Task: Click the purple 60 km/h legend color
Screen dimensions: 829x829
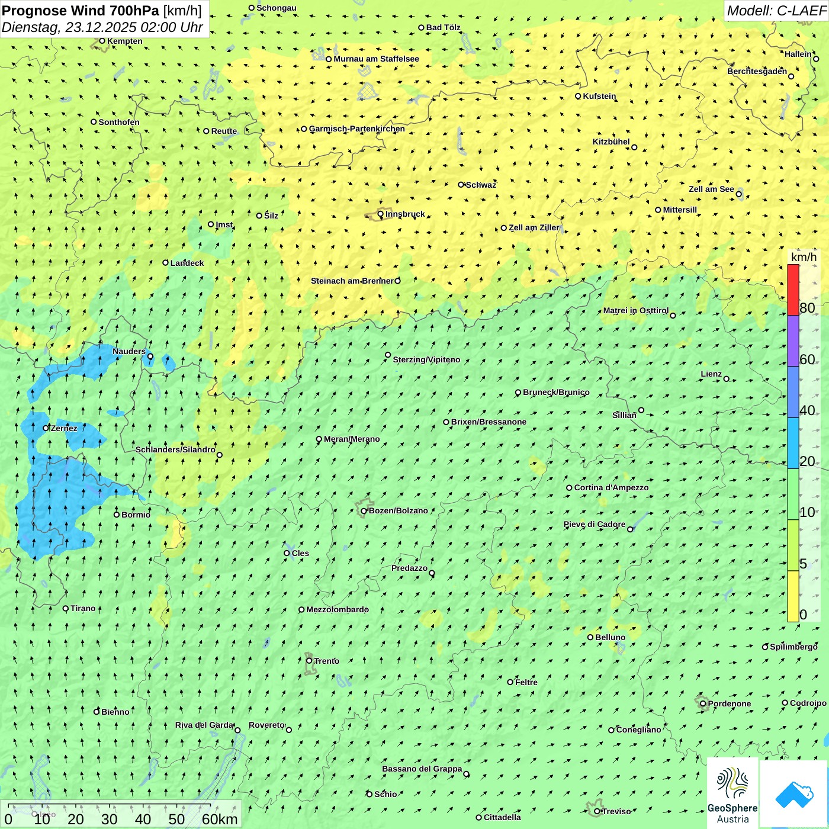Action: [x=793, y=341]
